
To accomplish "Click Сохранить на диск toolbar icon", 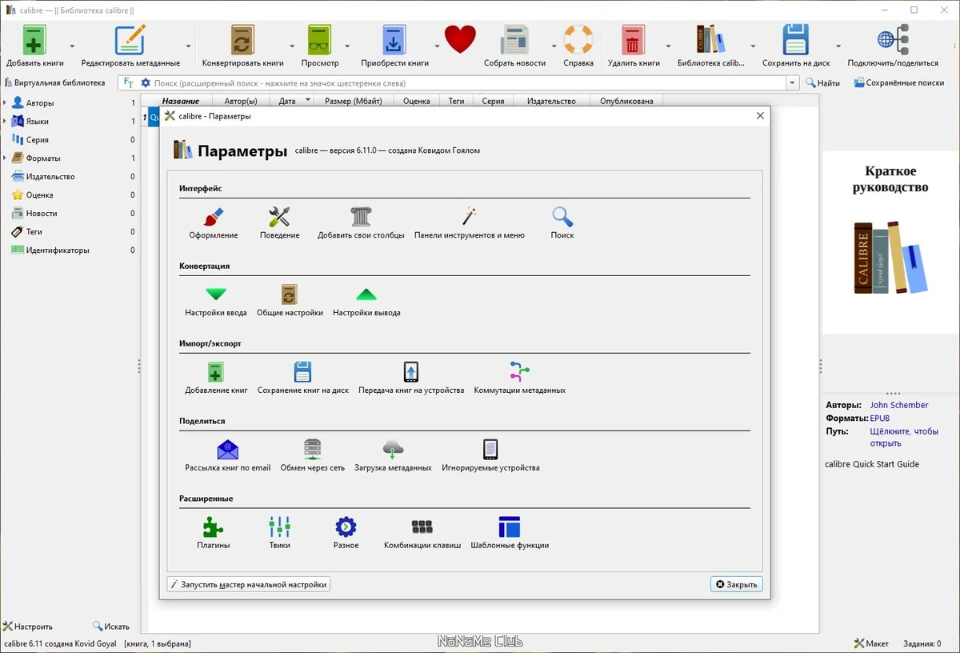I will pyautogui.click(x=796, y=46).
